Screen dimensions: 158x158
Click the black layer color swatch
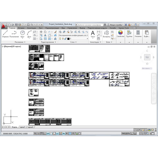click(68, 39)
